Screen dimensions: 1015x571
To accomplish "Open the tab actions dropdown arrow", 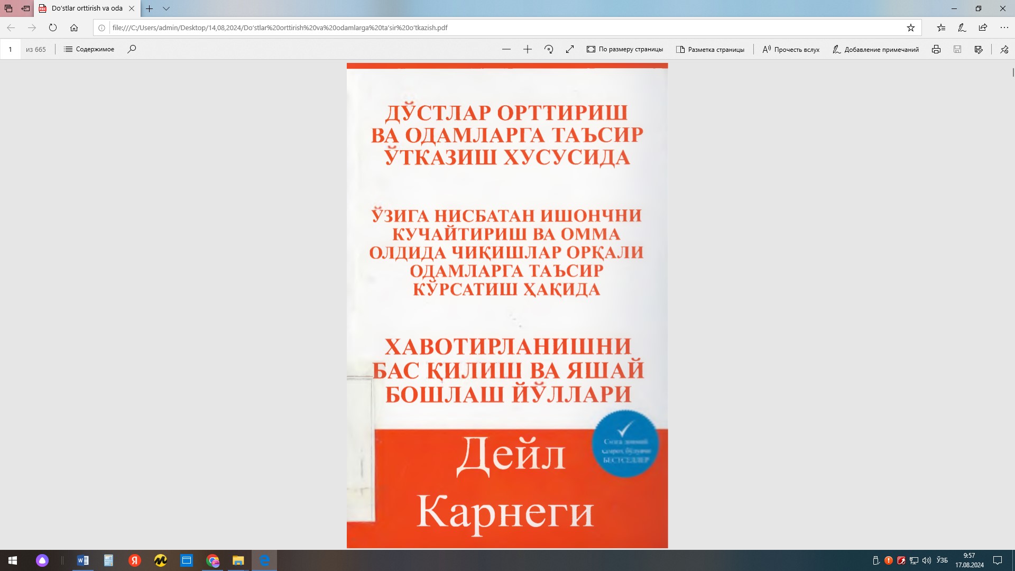I will pyautogui.click(x=167, y=8).
